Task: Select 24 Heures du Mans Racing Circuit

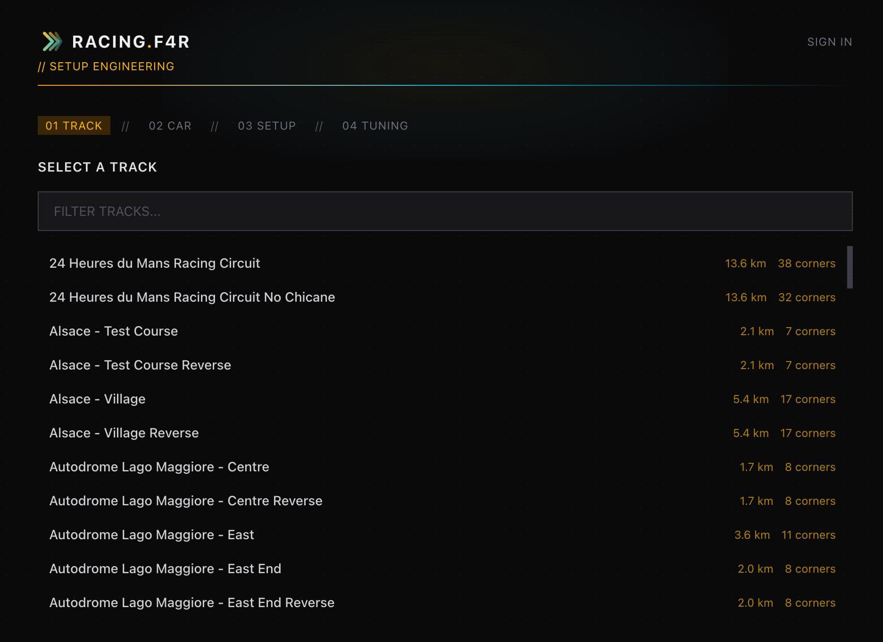Action: pyautogui.click(x=155, y=263)
